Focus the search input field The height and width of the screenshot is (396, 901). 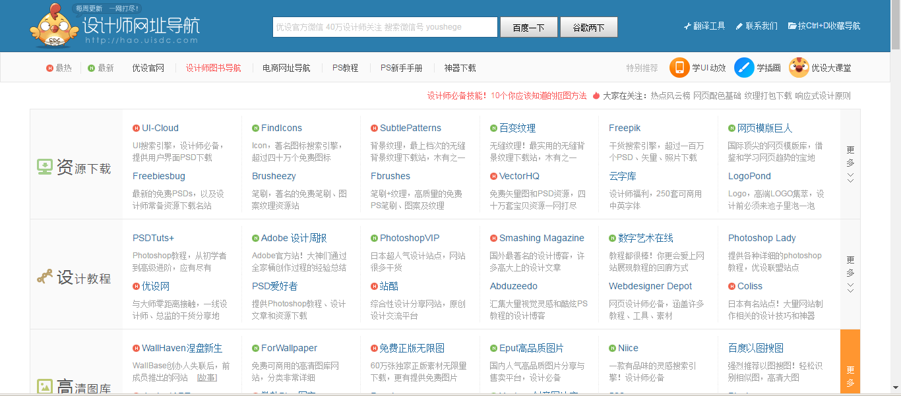[385, 27]
